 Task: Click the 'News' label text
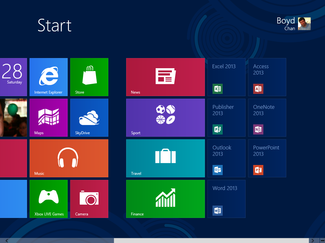pos(135,92)
